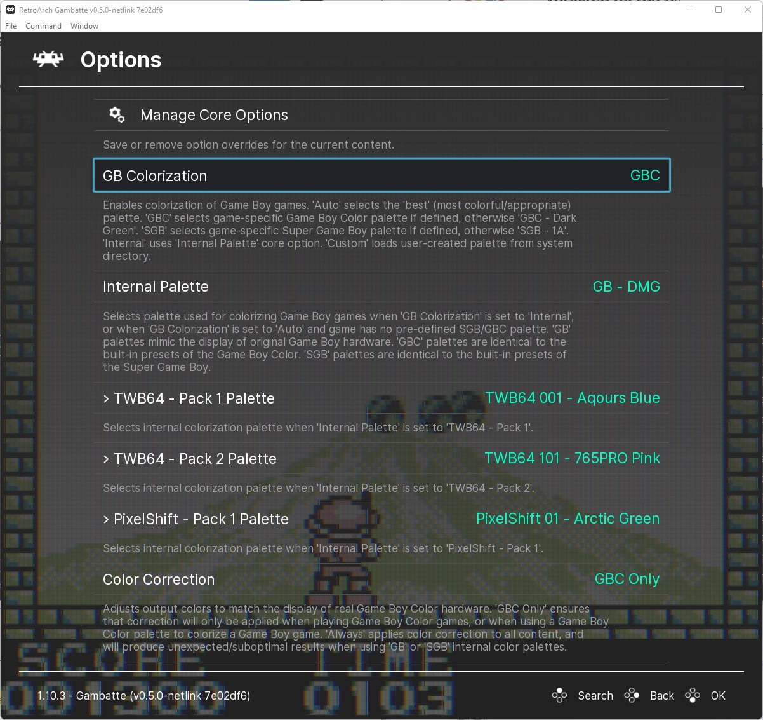Click the gear icon next to Manage Core Options
Image resolution: width=763 pixels, height=720 pixels.
click(117, 114)
